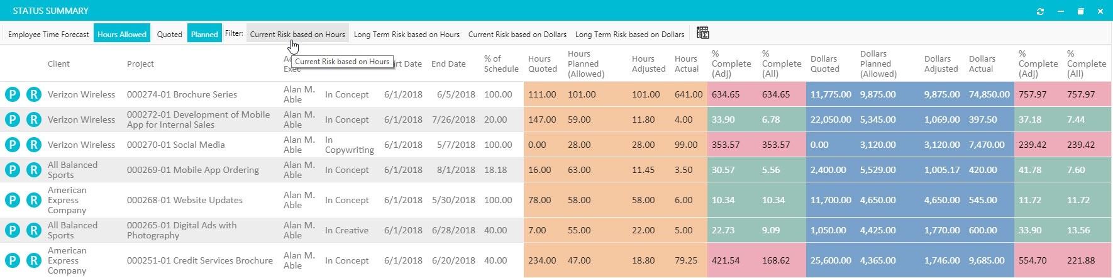Sort by the Client column header
The height and width of the screenshot is (278, 1113).
coord(58,64)
